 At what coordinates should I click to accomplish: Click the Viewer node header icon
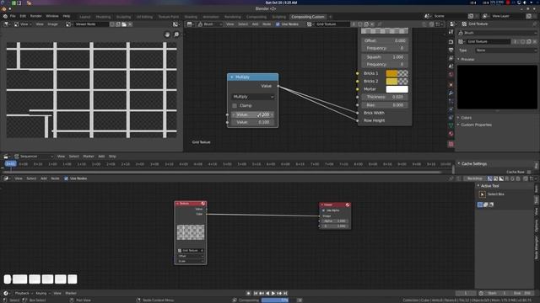348,205
